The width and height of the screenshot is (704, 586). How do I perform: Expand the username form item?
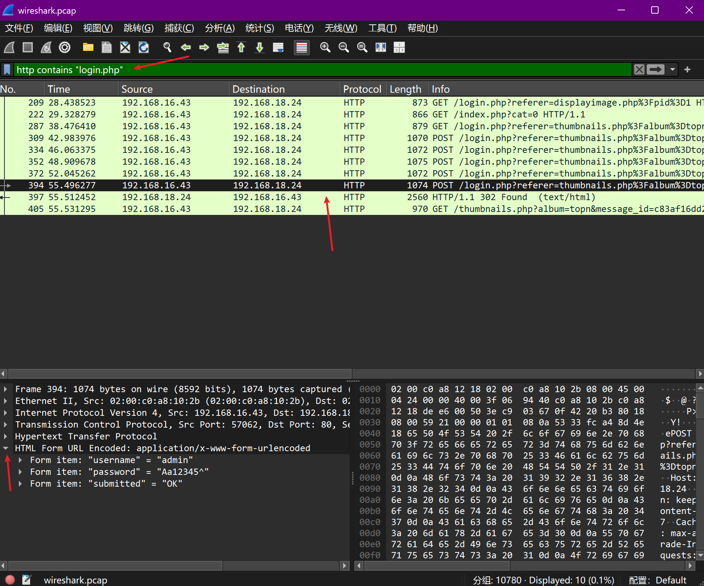coord(20,460)
